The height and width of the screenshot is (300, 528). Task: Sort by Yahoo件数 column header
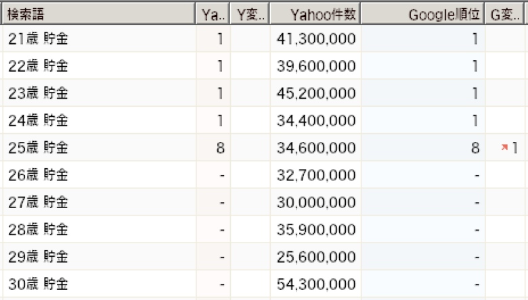[315, 14]
